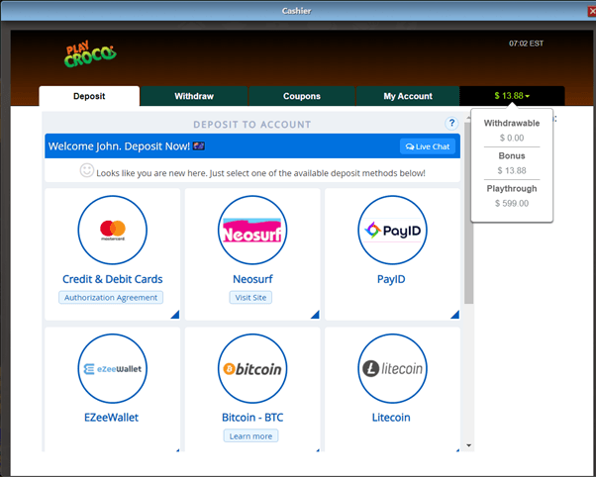Expand blue corner triangle on Neosurf card
Screen dimensions: 596x477
coord(315,315)
